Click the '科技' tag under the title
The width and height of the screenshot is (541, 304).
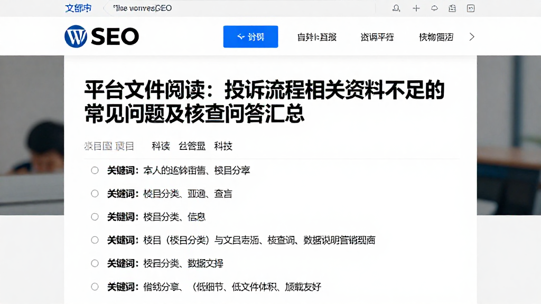(x=223, y=146)
